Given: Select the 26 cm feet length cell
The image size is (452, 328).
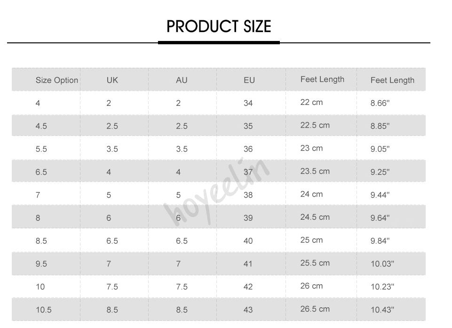Looking at the screenshot, I should 311,286.
